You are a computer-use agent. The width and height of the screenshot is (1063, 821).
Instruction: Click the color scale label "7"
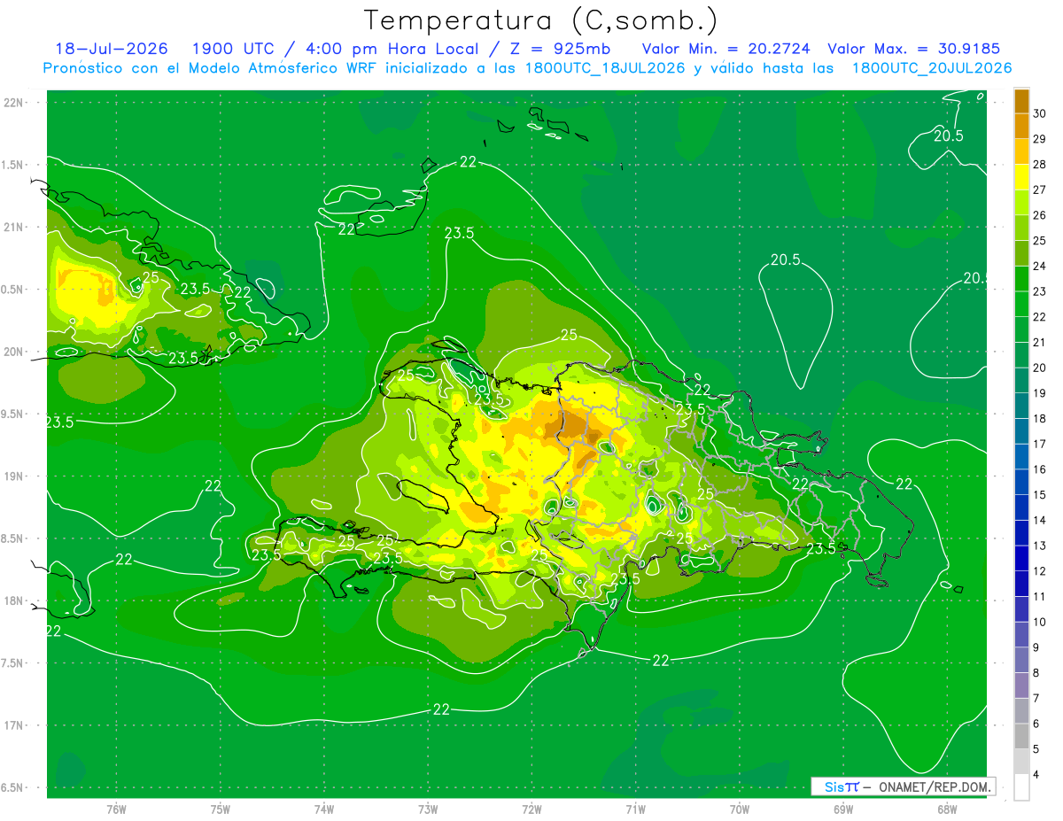coord(1038,698)
